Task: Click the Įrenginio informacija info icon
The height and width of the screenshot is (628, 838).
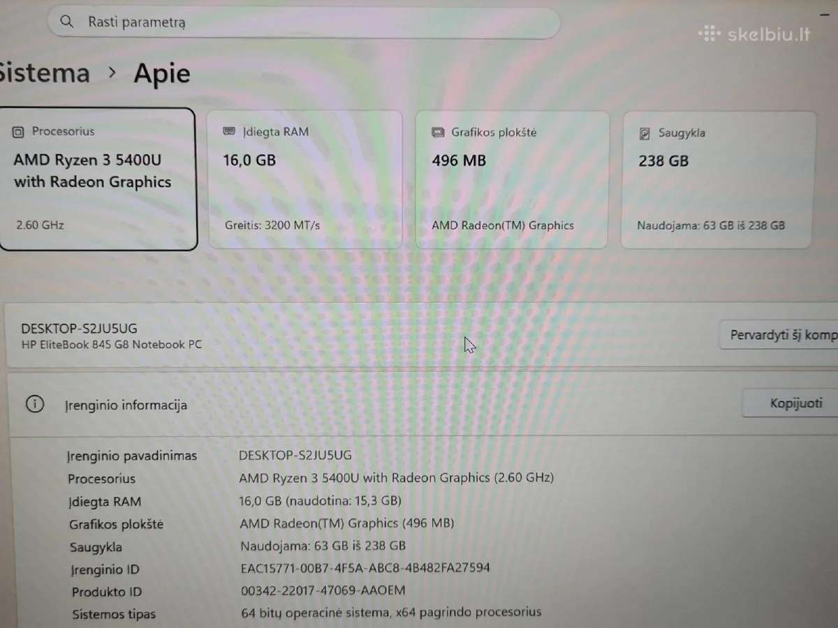Action: pos(34,404)
